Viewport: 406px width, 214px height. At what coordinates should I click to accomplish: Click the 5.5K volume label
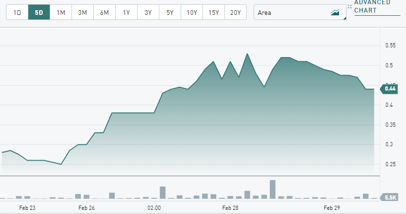(x=389, y=198)
